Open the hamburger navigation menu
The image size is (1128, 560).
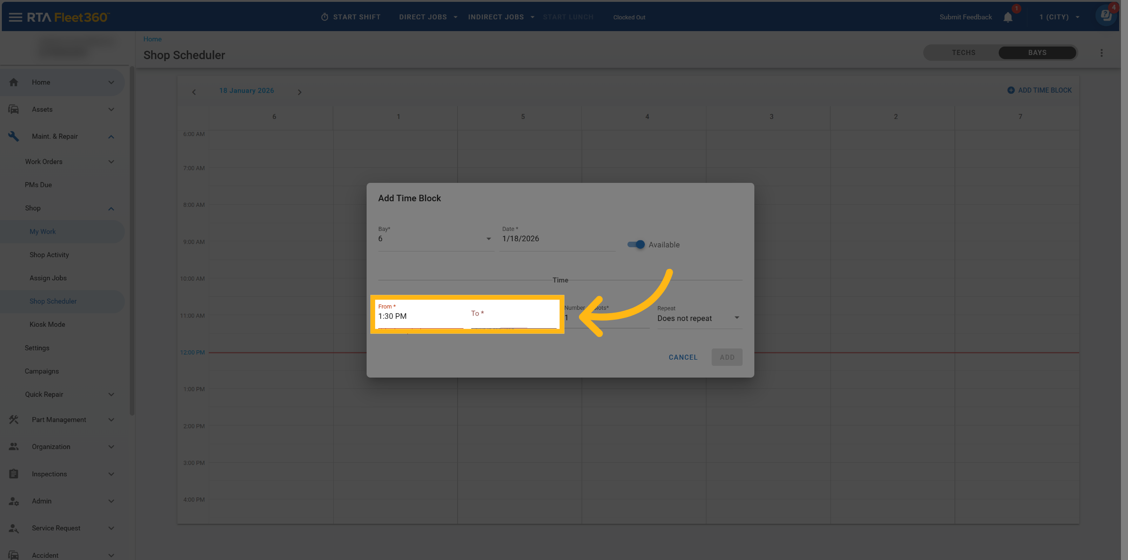(x=15, y=17)
